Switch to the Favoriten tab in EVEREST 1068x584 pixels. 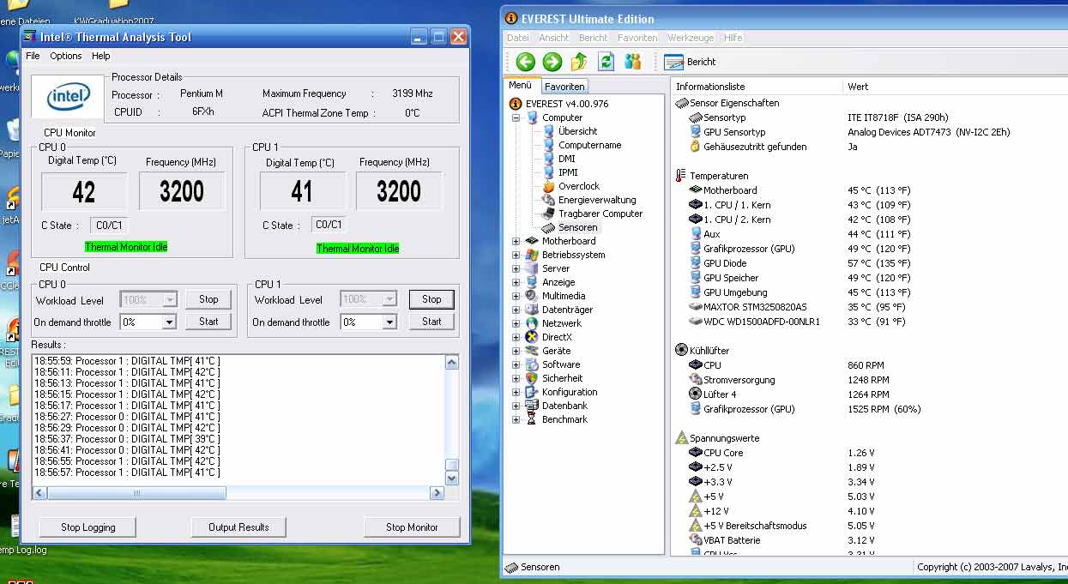(565, 87)
